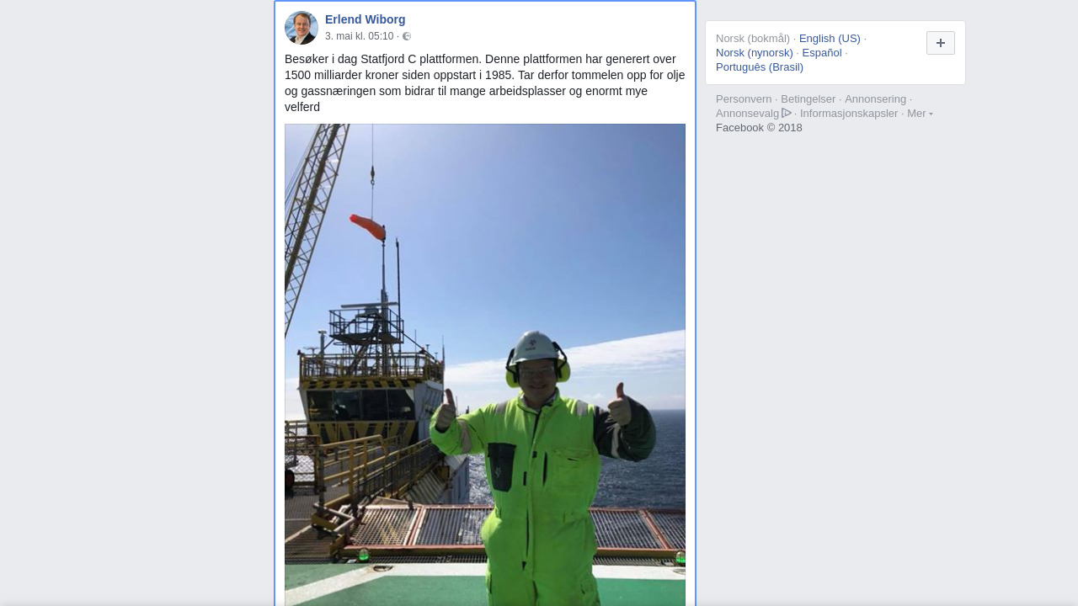Image resolution: width=1078 pixels, height=606 pixels.
Task: Open the Informasjonskapsler link
Action: [x=849, y=114]
